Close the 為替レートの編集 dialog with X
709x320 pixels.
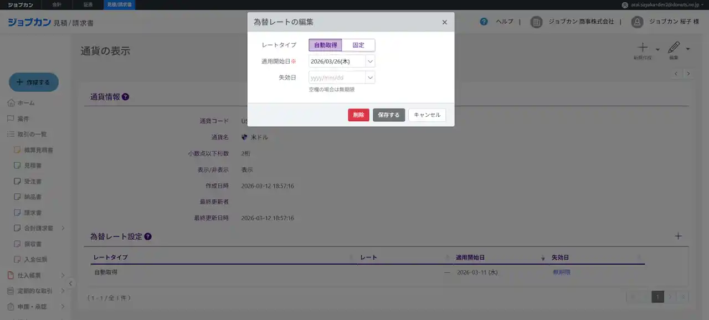point(444,22)
